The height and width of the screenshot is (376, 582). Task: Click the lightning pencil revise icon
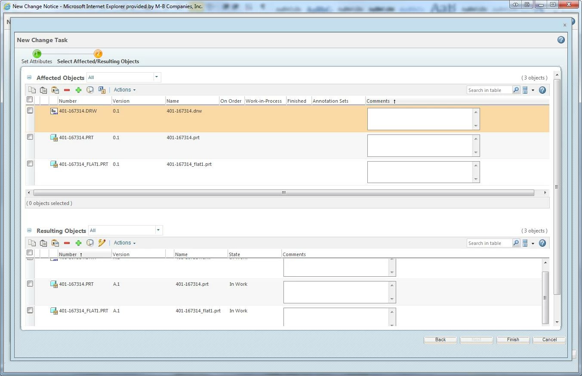pos(102,243)
